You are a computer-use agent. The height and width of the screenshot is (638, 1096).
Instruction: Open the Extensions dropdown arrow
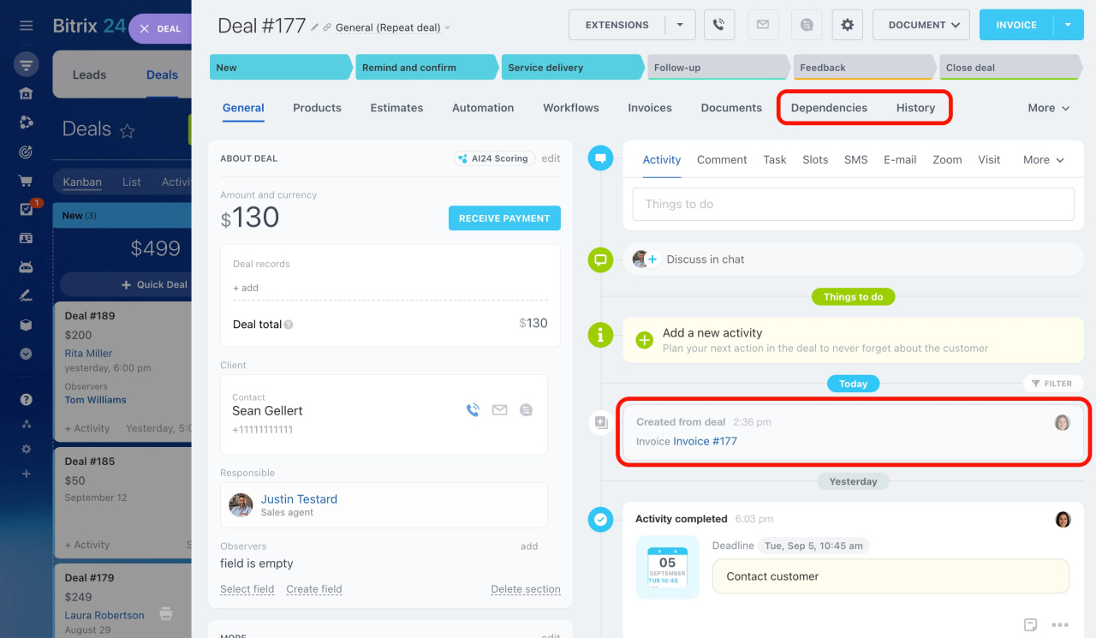pos(680,25)
